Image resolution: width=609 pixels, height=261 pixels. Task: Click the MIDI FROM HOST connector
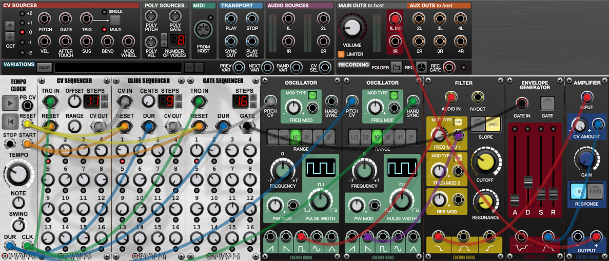[203, 30]
